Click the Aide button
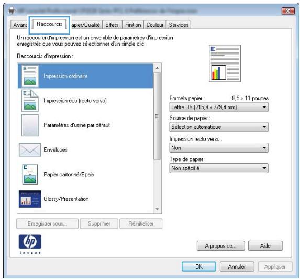 [x=265, y=245]
